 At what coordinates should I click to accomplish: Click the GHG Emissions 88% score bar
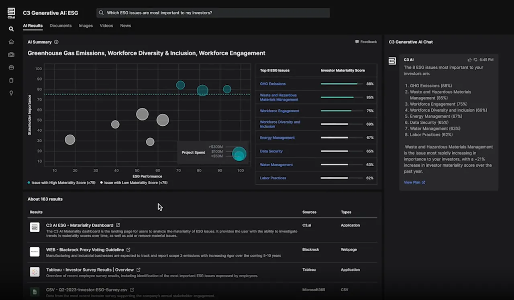click(342, 84)
